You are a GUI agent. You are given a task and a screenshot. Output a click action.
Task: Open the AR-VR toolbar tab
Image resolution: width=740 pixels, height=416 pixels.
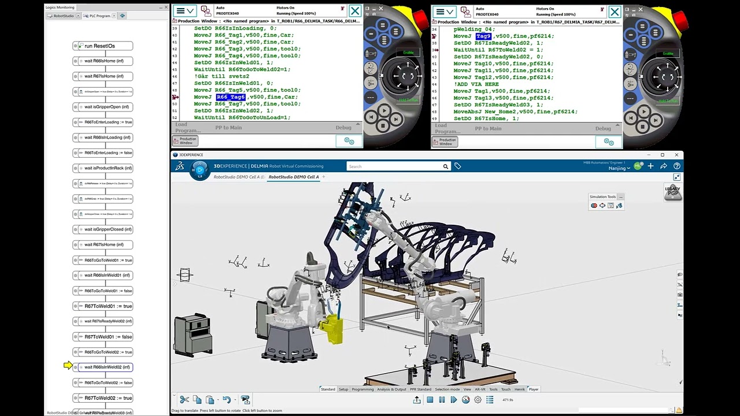(x=480, y=389)
